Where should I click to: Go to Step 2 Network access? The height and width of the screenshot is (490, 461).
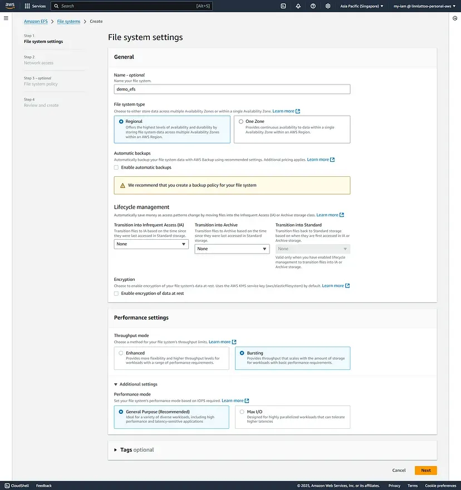pos(38,63)
